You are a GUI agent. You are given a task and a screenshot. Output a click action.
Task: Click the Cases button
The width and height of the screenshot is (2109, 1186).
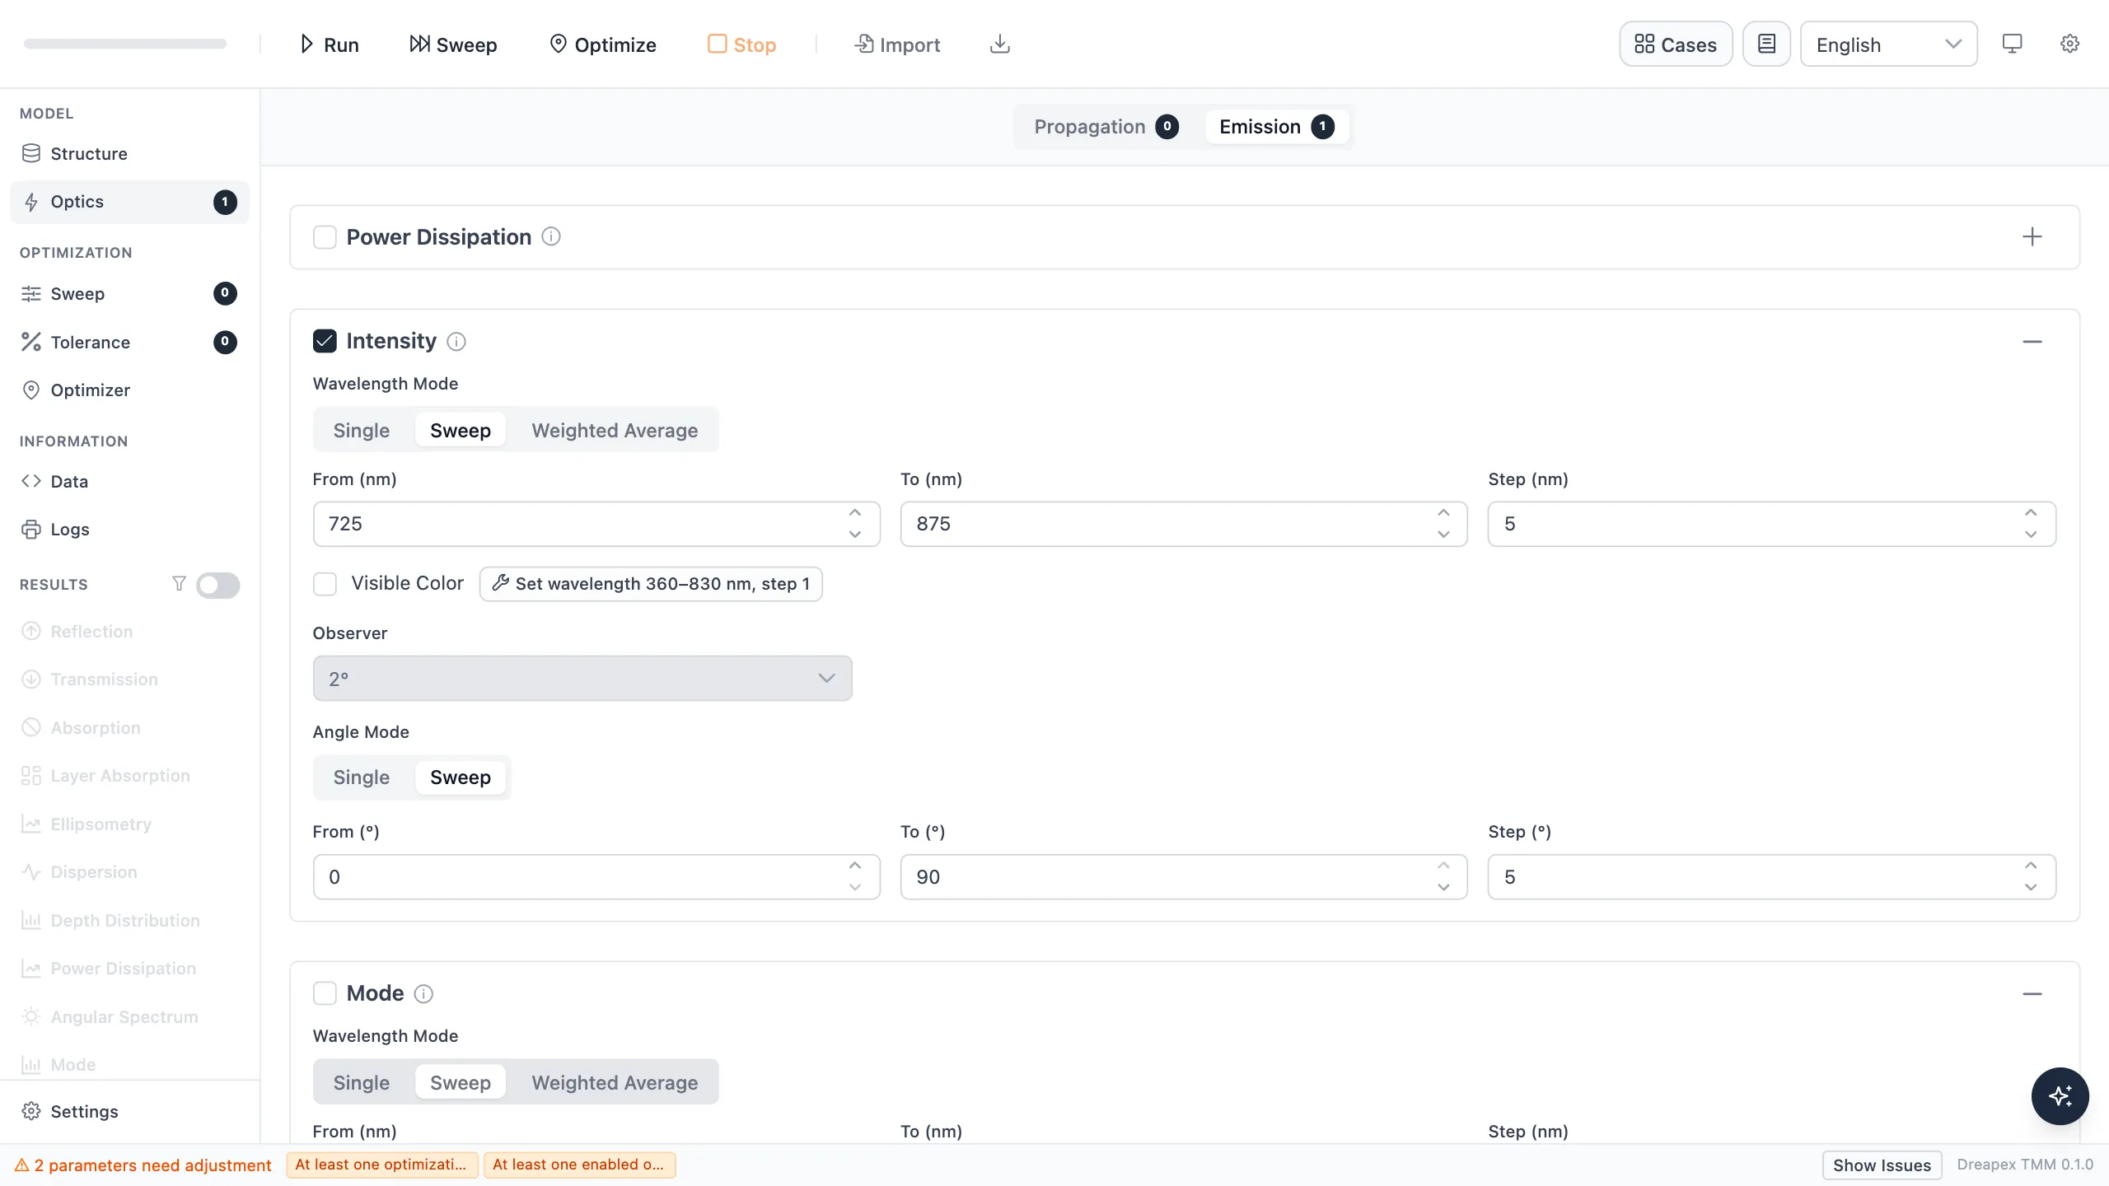tap(1676, 44)
